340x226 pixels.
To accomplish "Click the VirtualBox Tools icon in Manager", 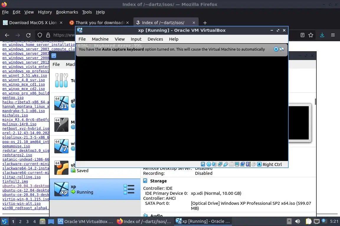I will (61, 80).
